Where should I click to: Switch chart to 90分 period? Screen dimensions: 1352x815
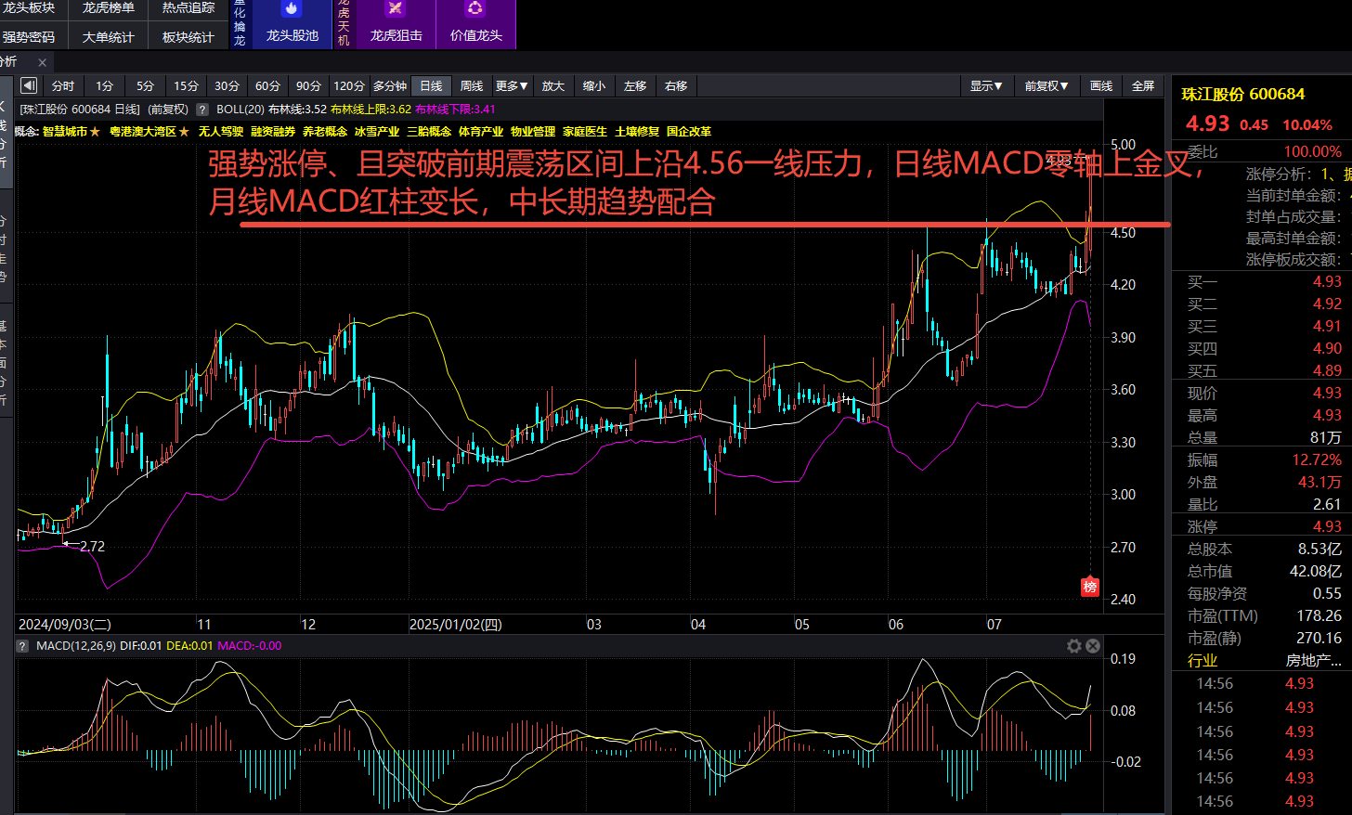(308, 86)
